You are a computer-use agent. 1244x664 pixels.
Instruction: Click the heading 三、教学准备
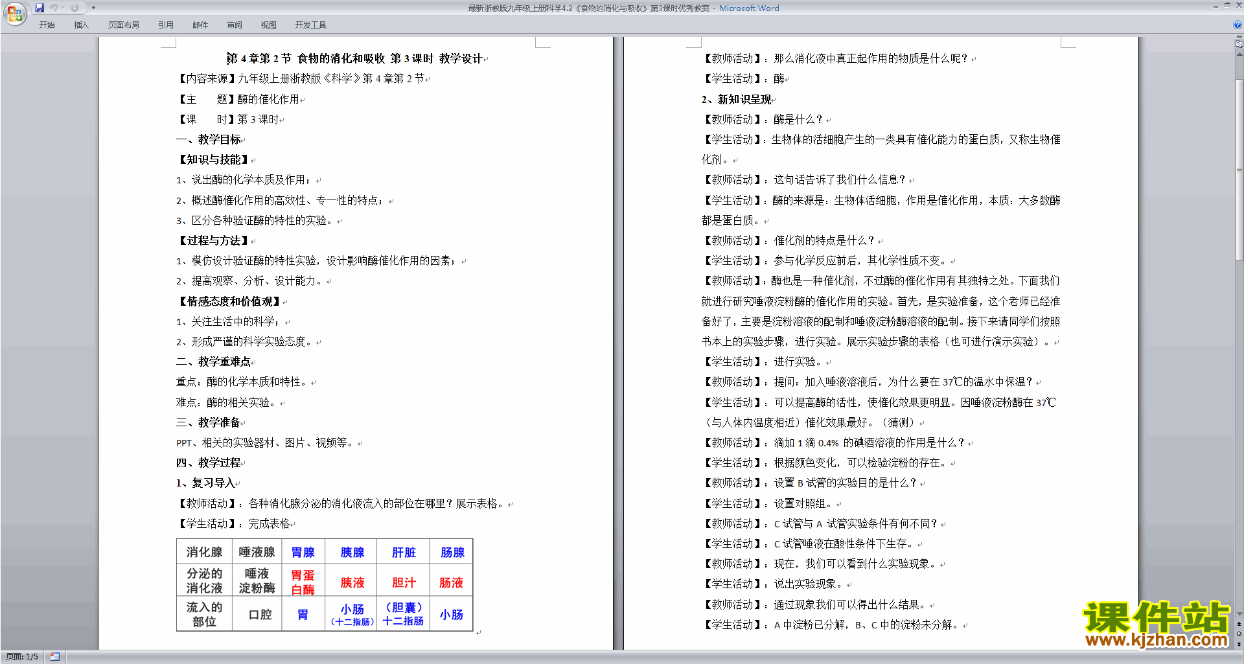click(x=208, y=422)
